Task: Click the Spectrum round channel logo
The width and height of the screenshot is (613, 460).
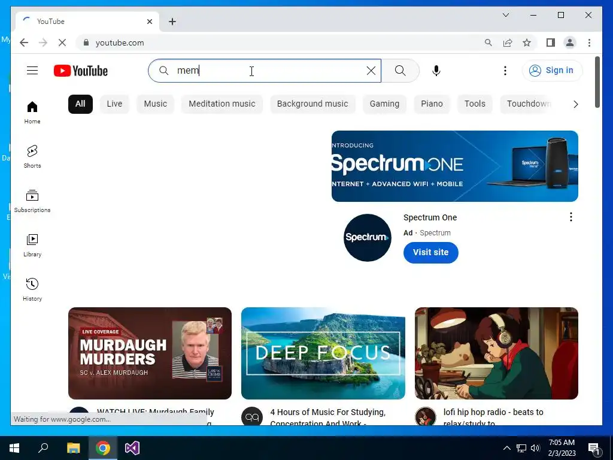Action: pyautogui.click(x=367, y=237)
